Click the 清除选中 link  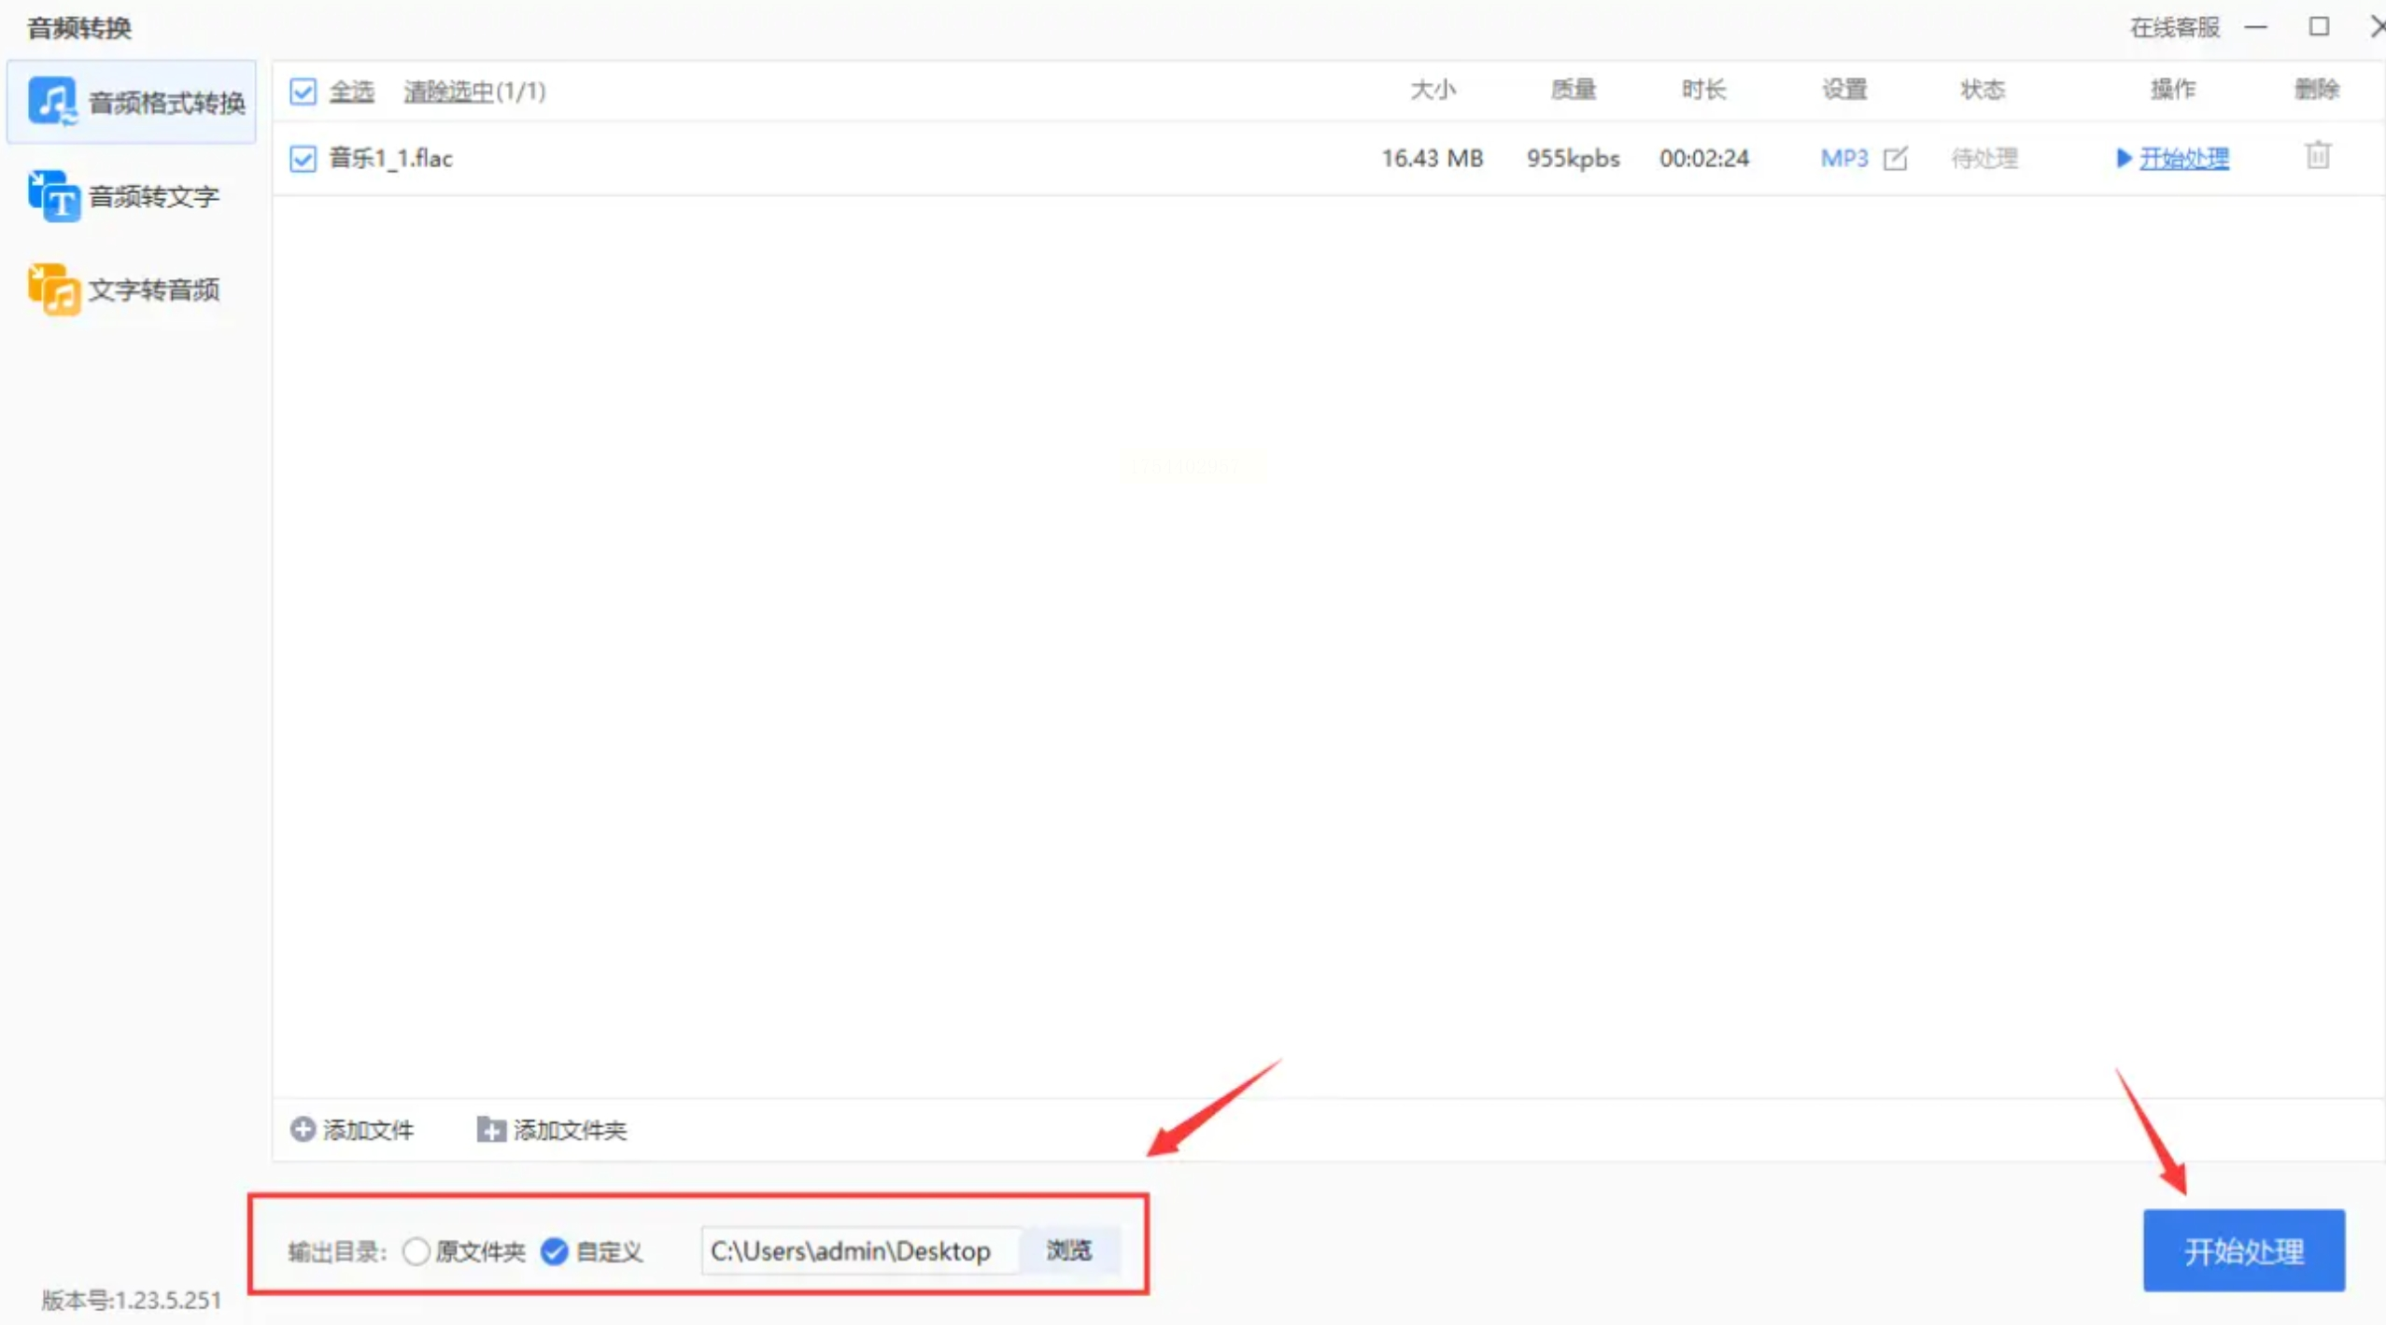coord(448,92)
